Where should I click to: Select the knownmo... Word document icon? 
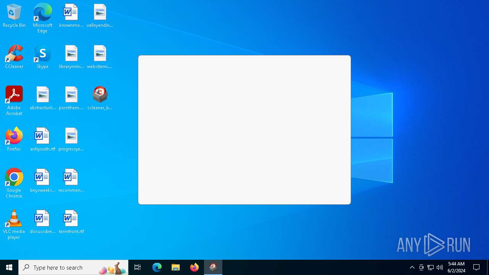(x=71, y=16)
